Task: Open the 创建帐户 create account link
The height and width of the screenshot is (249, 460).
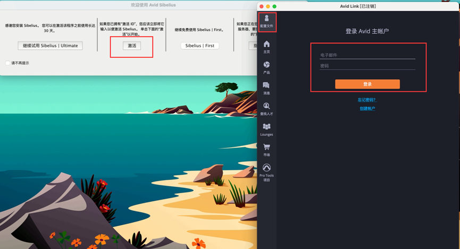Action: [x=367, y=108]
